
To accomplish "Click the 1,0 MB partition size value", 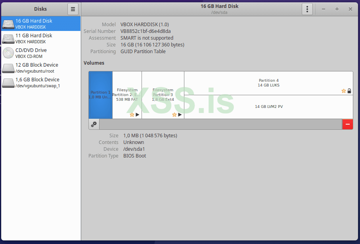I will click(150, 136).
